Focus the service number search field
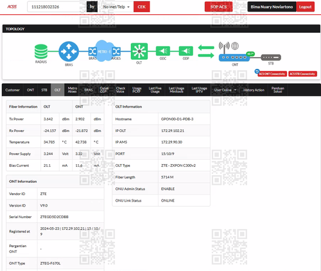The image size is (321, 271). tap(57, 7)
